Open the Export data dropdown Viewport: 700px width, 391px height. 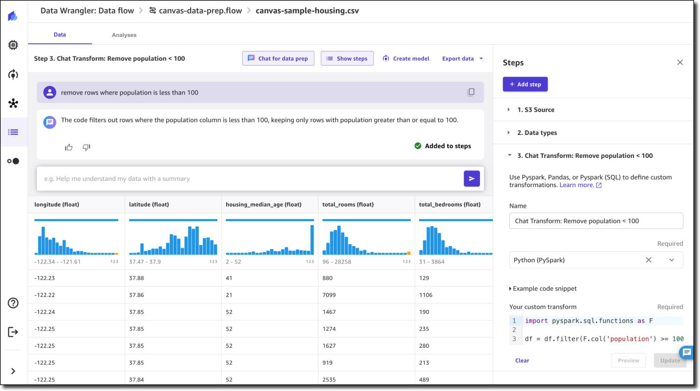coord(462,59)
